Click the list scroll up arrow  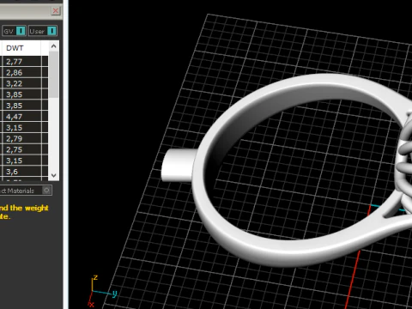[53, 46]
